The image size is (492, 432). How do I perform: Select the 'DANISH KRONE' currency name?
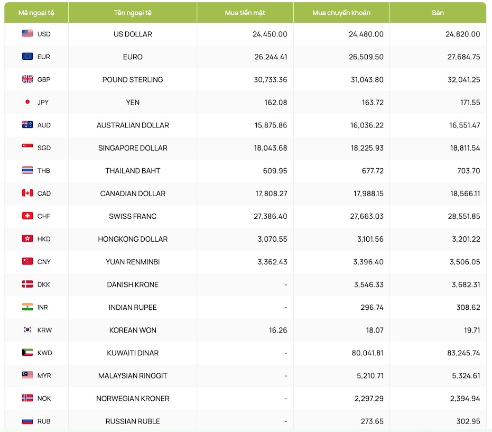[133, 284]
